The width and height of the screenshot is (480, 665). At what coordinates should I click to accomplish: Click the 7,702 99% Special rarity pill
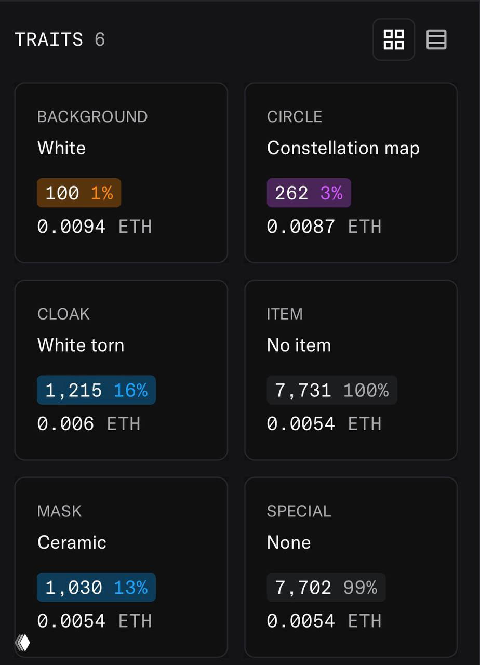point(326,587)
